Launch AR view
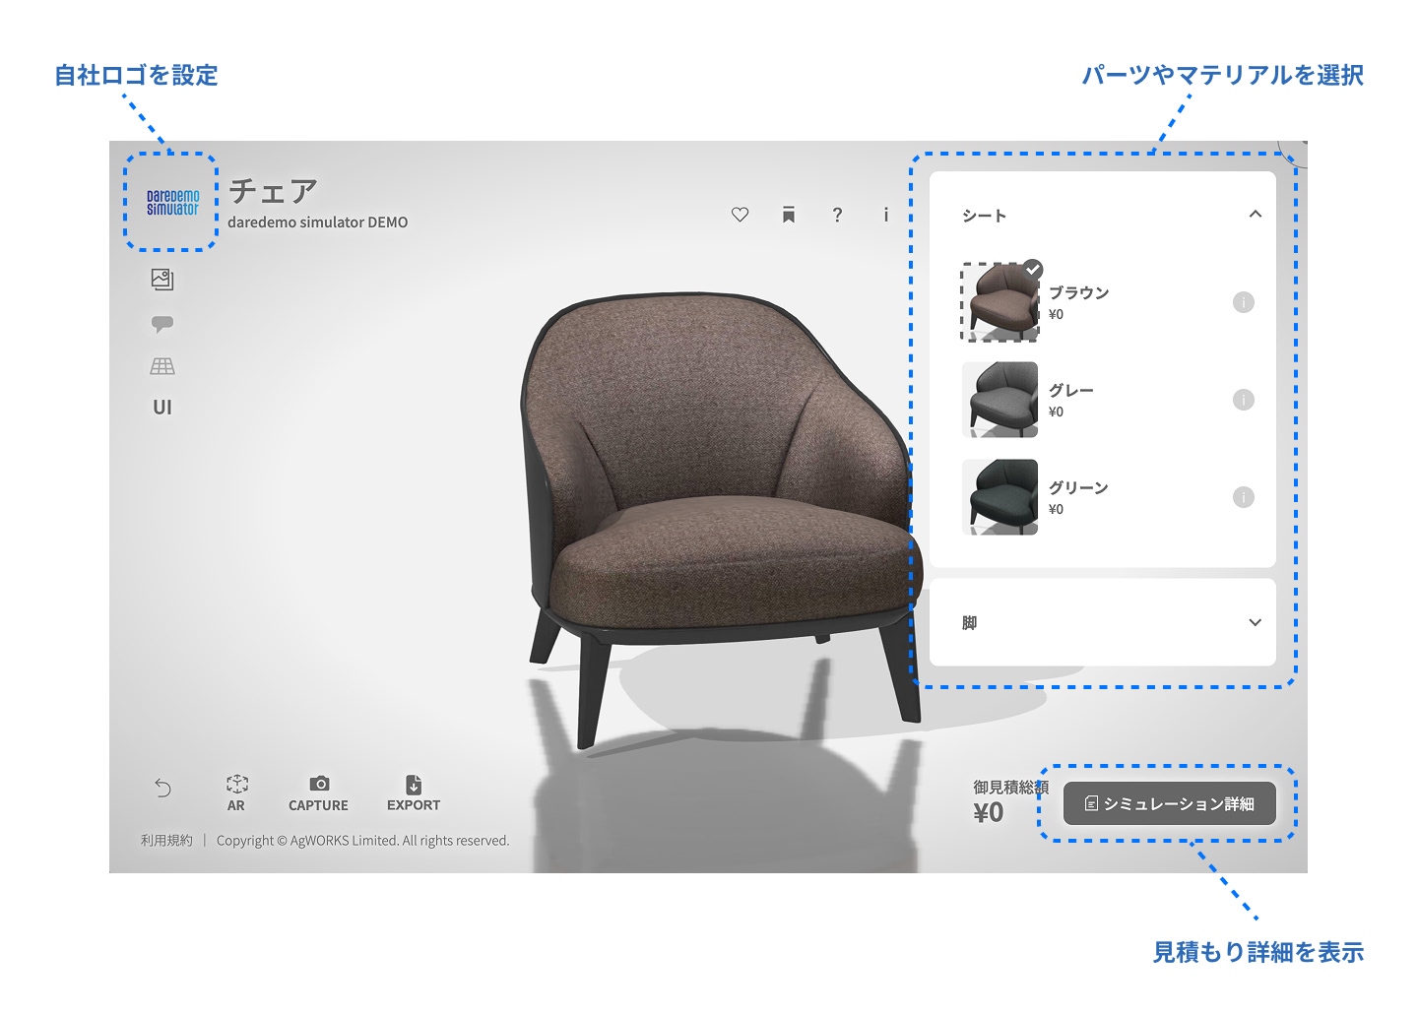 click(x=236, y=793)
